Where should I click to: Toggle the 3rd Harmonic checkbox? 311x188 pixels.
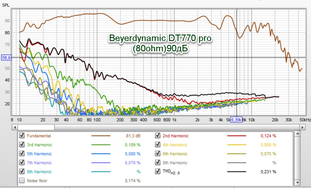tap(22, 145)
